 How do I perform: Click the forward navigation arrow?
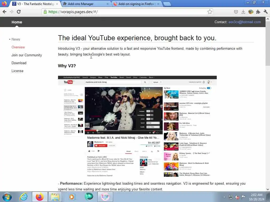(12, 12)
